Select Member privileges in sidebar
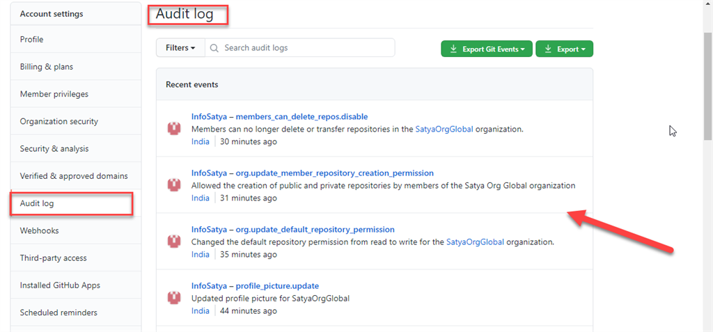 (54, 94)
